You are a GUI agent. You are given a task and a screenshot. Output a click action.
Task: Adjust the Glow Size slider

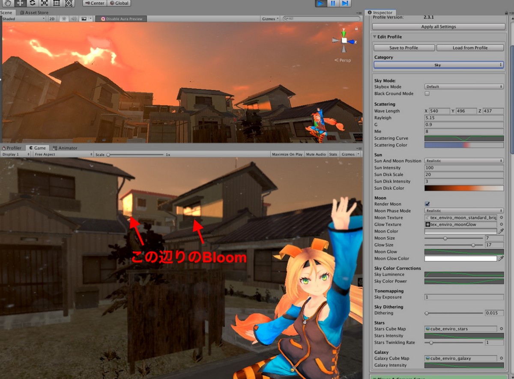point(454,245)
